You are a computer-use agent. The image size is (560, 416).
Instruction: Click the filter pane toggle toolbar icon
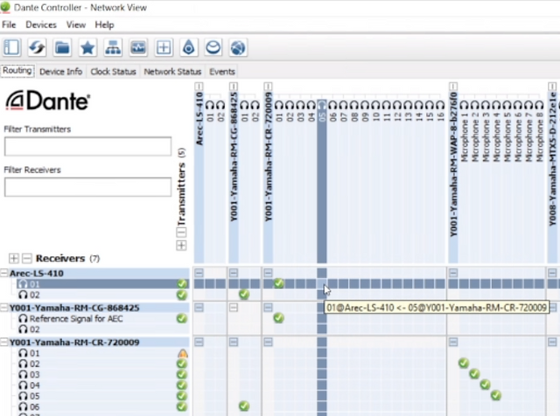tap(11, 47)
